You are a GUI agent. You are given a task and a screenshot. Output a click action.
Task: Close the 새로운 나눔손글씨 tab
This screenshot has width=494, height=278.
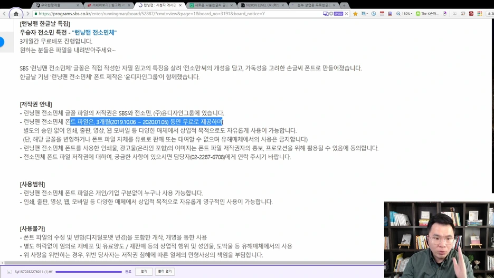click(x=232, y=5)
